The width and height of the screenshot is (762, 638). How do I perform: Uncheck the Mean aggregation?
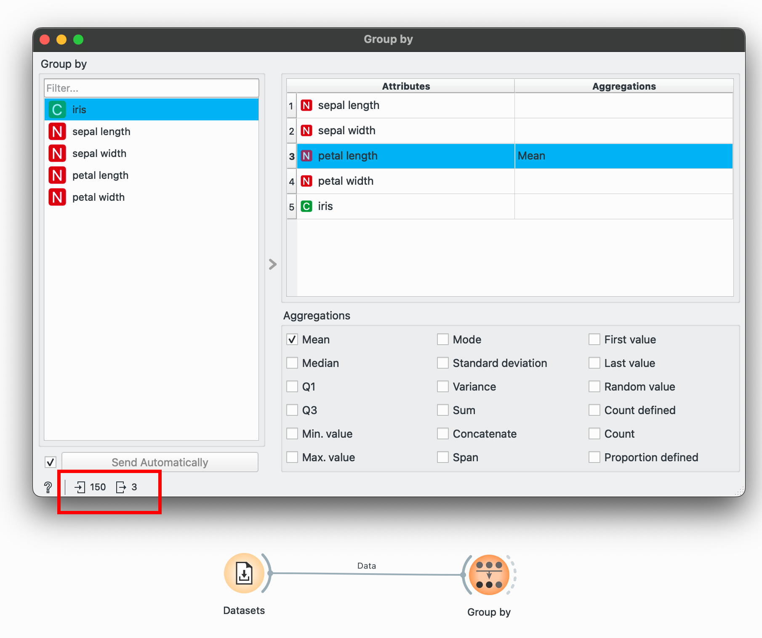[x=292, y=340]
